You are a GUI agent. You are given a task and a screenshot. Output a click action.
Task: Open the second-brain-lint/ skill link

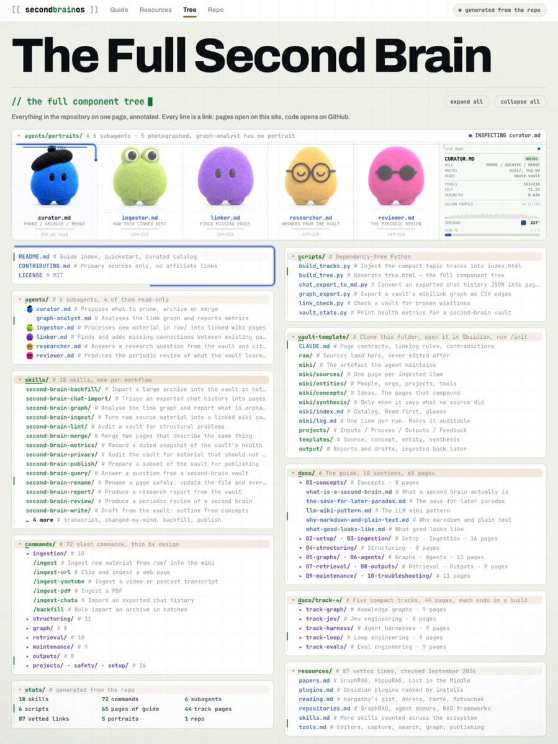[60, 426]
